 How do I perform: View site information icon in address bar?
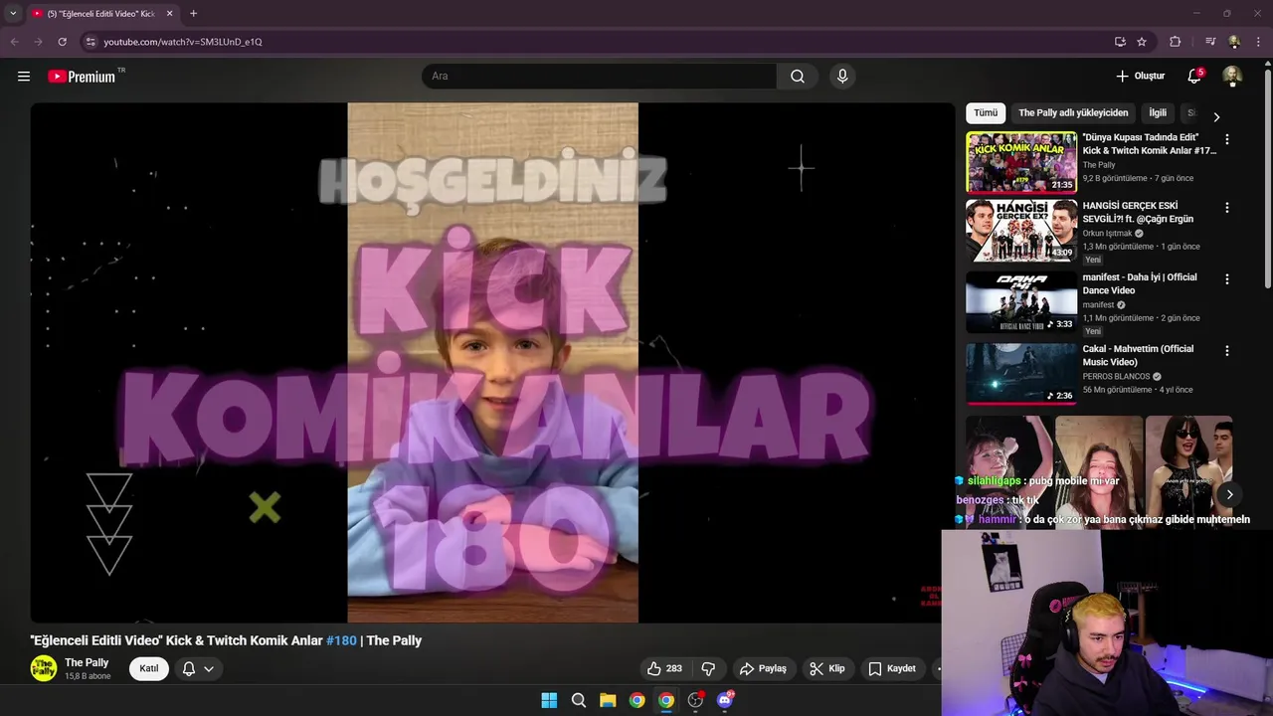click(91, 42)
